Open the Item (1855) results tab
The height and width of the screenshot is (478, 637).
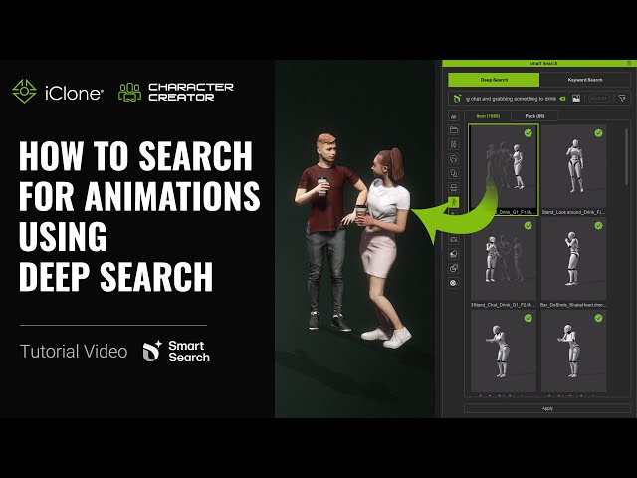click(488, 116)
